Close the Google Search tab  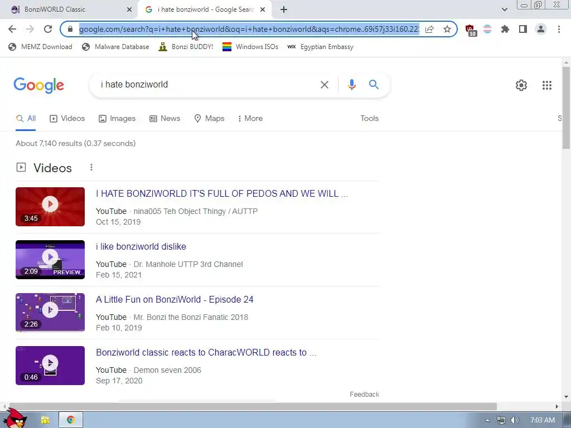pyautogui.click(x=263, y=9)
